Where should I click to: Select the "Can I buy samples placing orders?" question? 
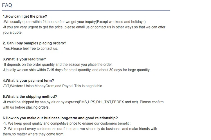(x=34, y=43)
